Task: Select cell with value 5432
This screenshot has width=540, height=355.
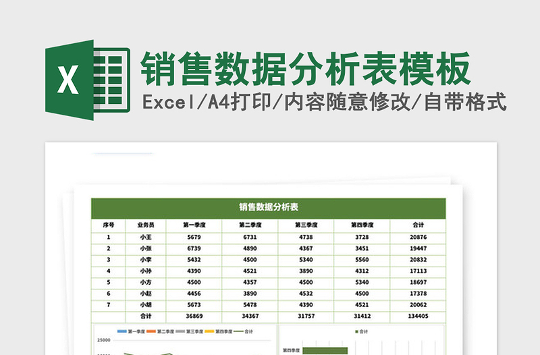Action: click(x=194, y=260)
